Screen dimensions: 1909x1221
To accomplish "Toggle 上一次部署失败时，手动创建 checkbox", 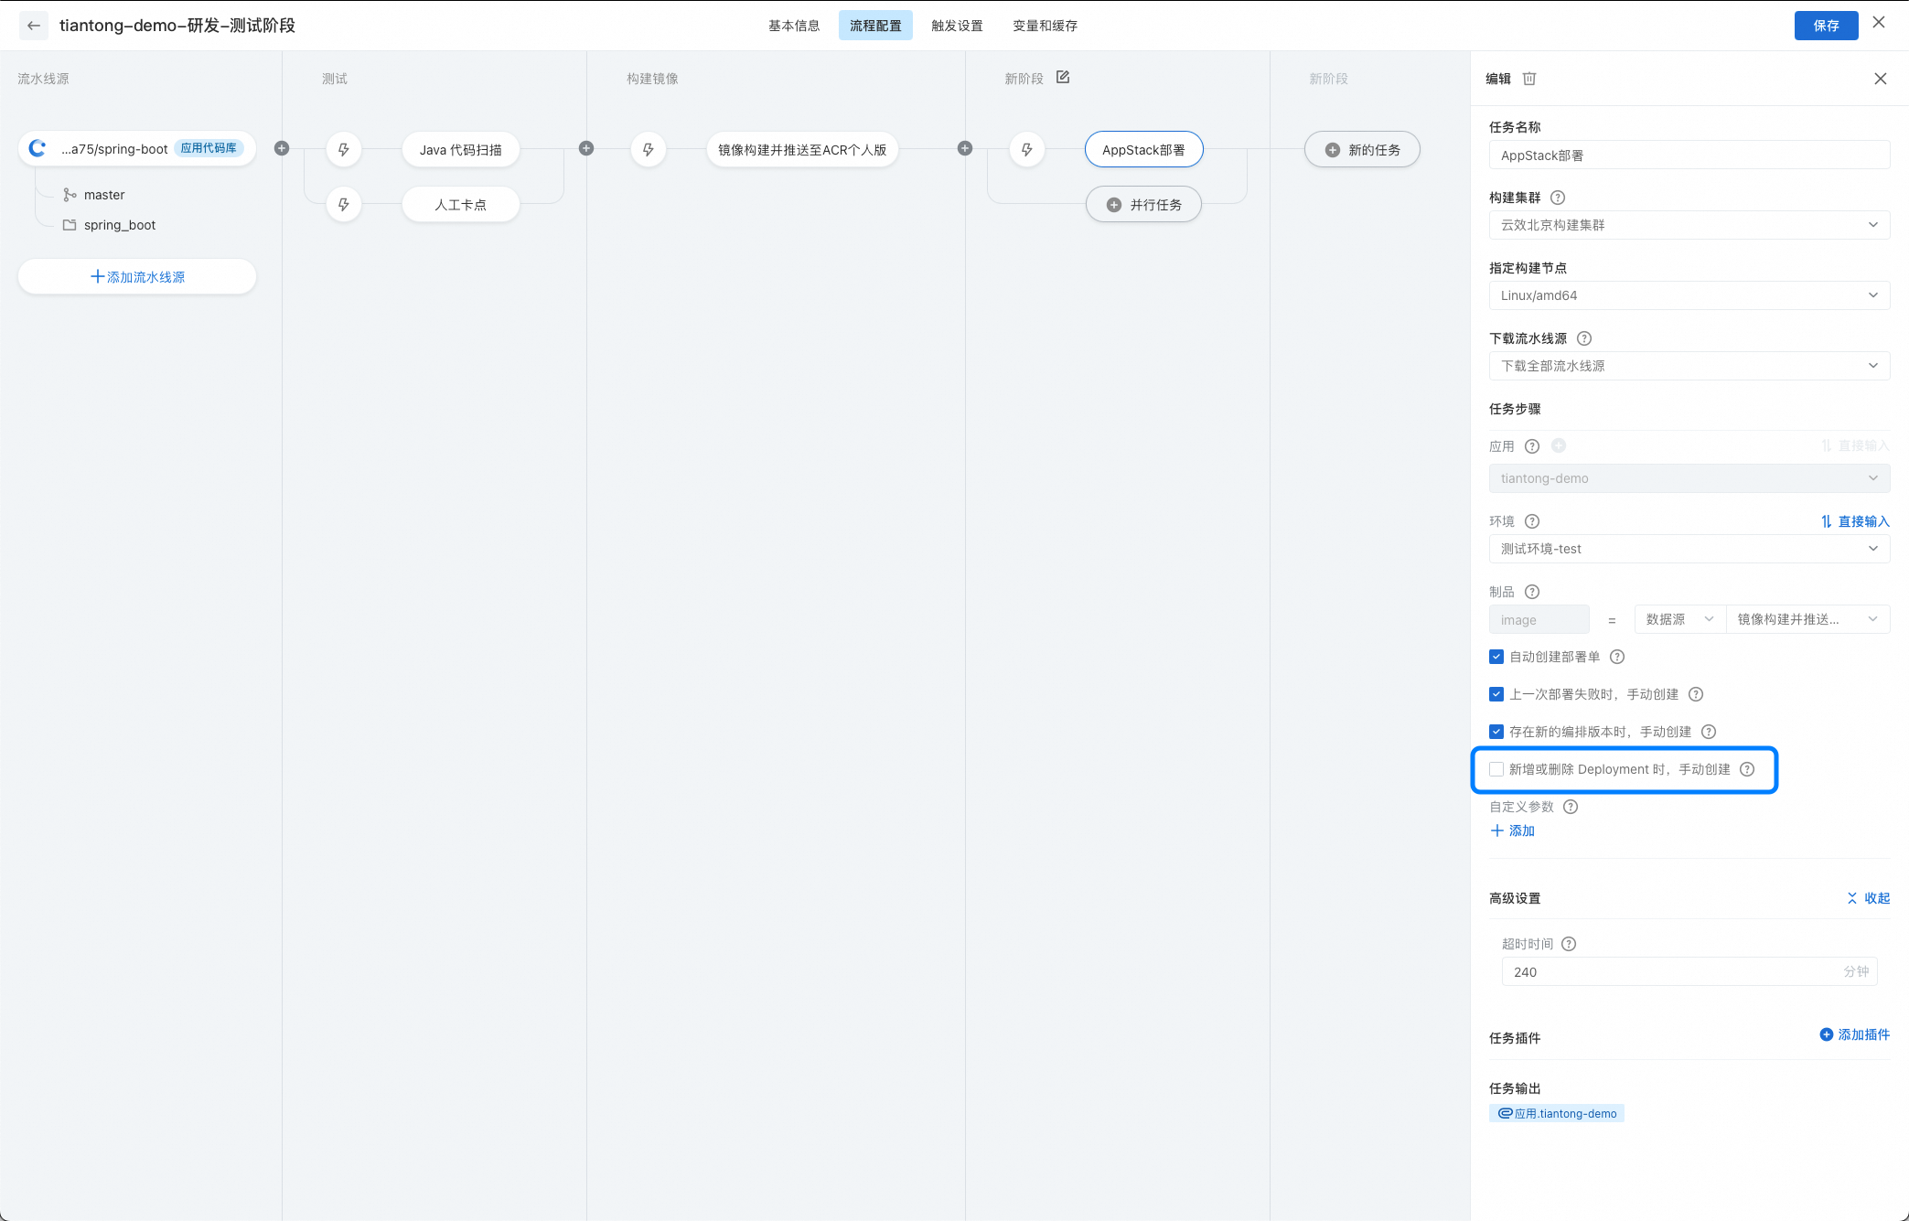I will (1496, 694).
